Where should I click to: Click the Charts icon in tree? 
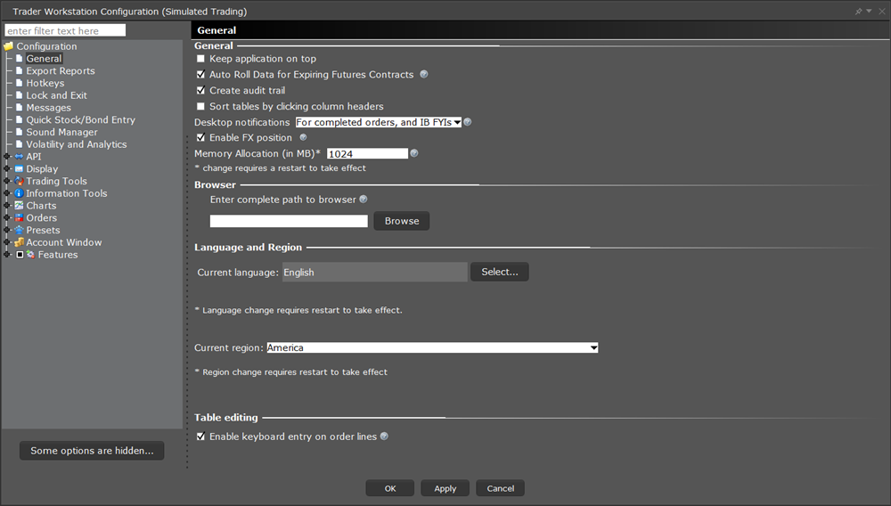19,206
